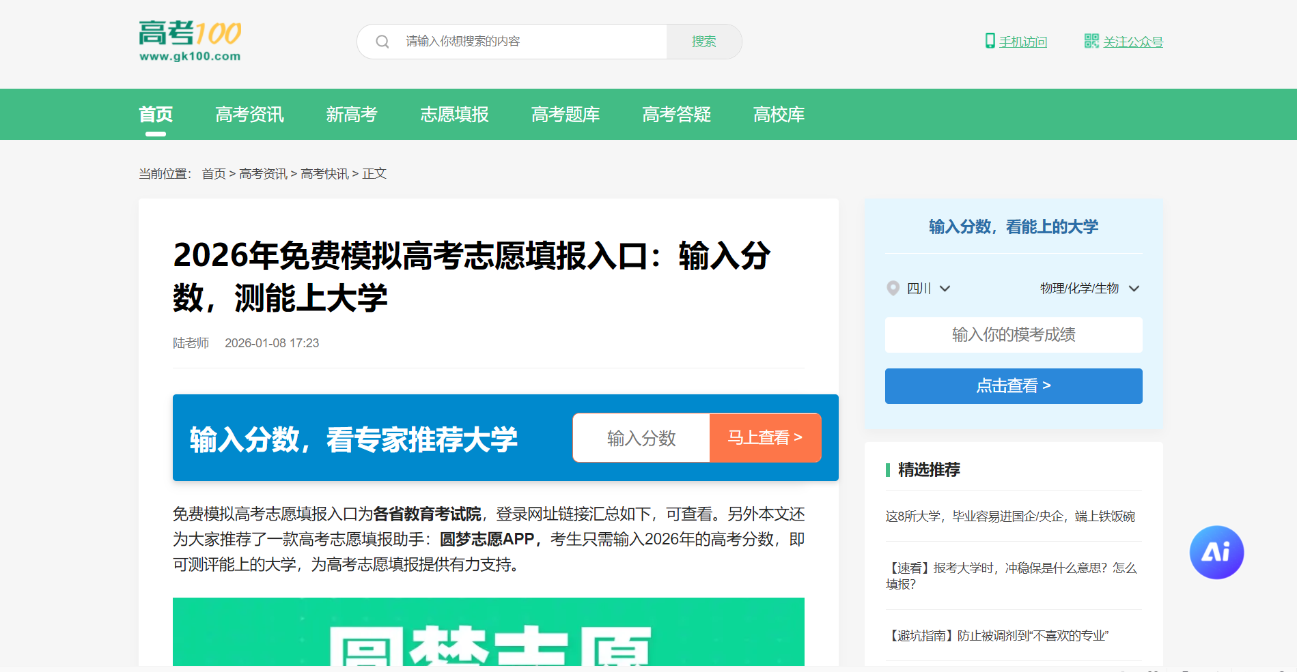Click the 高考100 site logo
This screenshot has height=672, width=1297.
point(190,41)
